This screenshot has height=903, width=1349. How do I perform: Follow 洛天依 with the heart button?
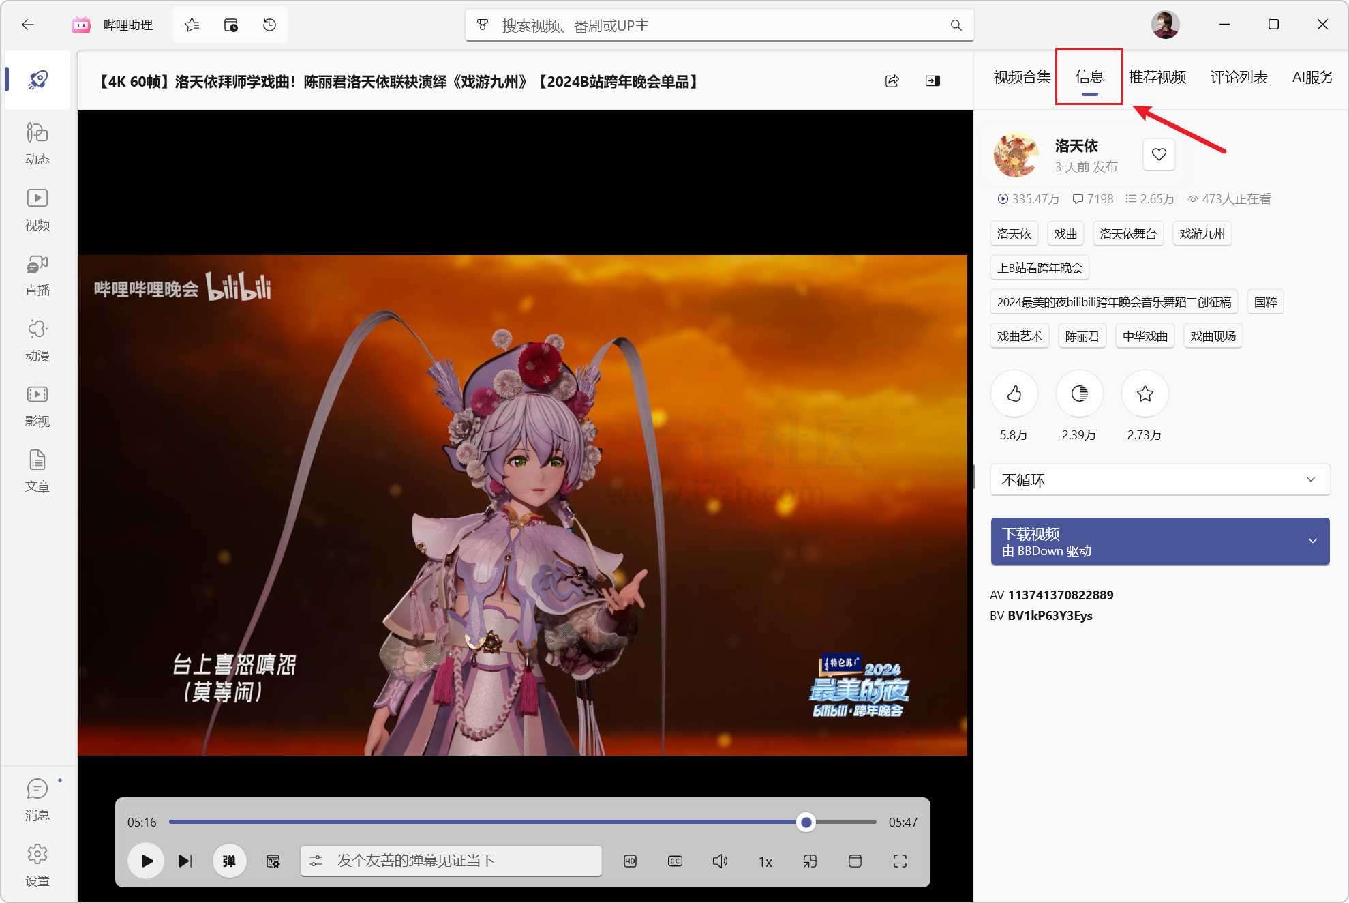click(1159, 155)
